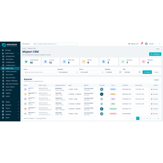The height and width of the screenshot is (163, 163).
Task: Click the next page arrow in pagination
Action: coord(155,118)
